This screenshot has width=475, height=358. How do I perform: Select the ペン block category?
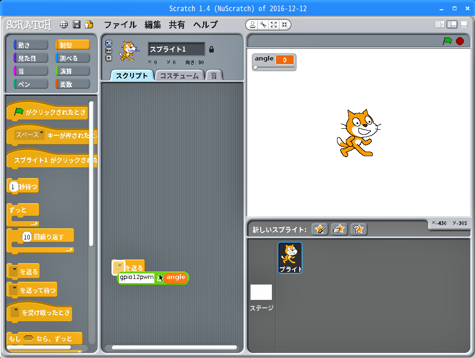31,84
